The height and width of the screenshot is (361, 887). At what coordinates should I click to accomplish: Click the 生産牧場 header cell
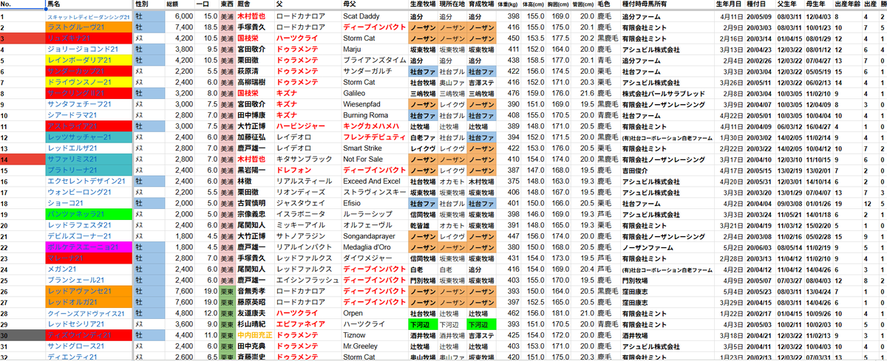[422, 4]
